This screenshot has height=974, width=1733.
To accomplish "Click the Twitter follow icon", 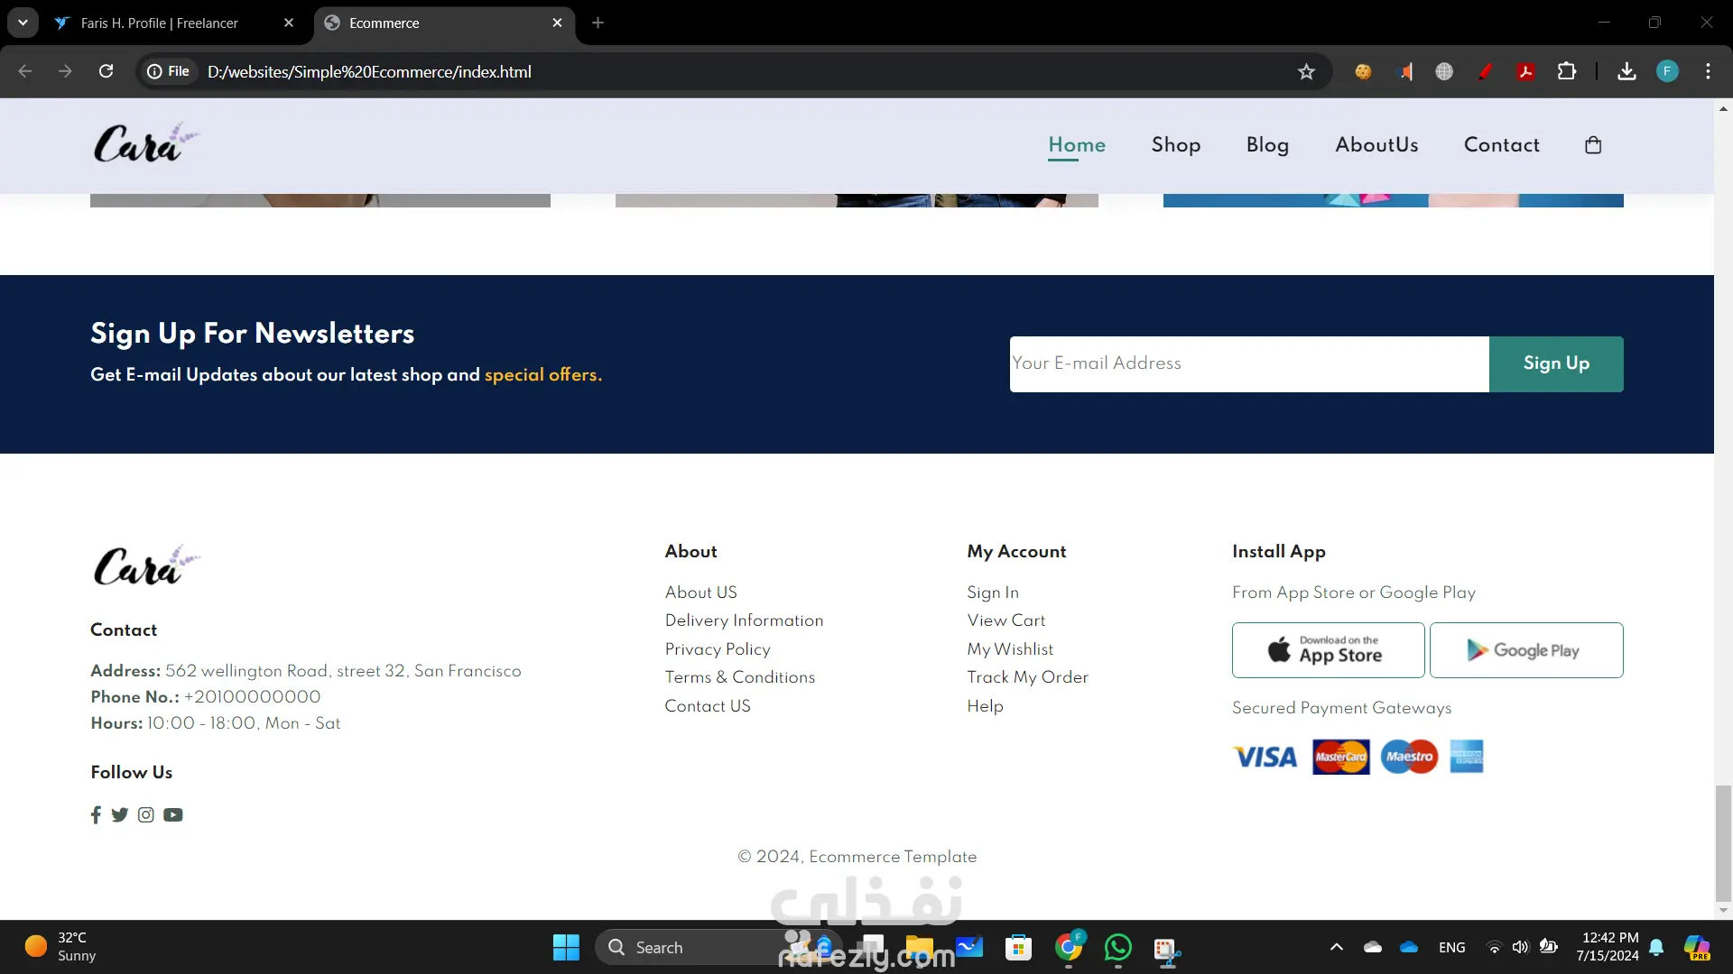I will [x=120, y=814].
